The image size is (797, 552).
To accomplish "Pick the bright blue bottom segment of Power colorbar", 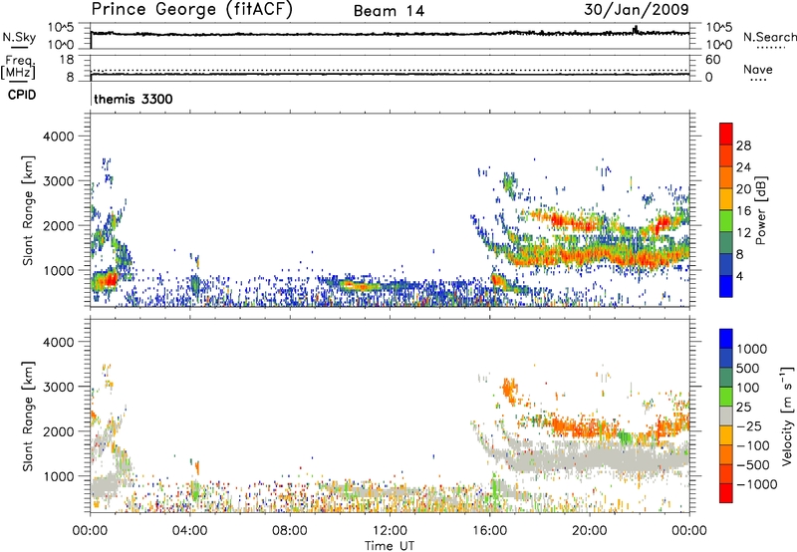I will (726, 286).
